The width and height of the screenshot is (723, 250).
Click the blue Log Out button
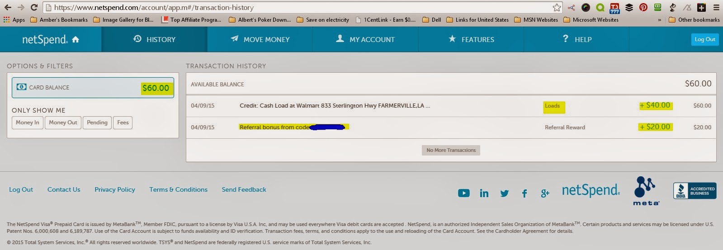point(705,39)
